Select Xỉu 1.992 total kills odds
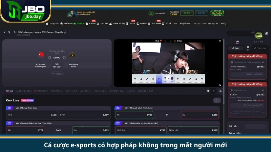This screenshot has height=152, width=271. 91,130
